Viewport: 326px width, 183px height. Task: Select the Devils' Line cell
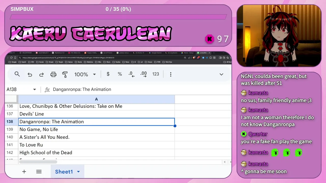pyautogui.click(x=96, y=114)
